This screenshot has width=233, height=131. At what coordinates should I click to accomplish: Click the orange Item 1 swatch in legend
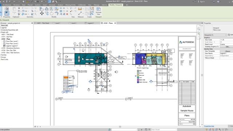coord(66,78)
